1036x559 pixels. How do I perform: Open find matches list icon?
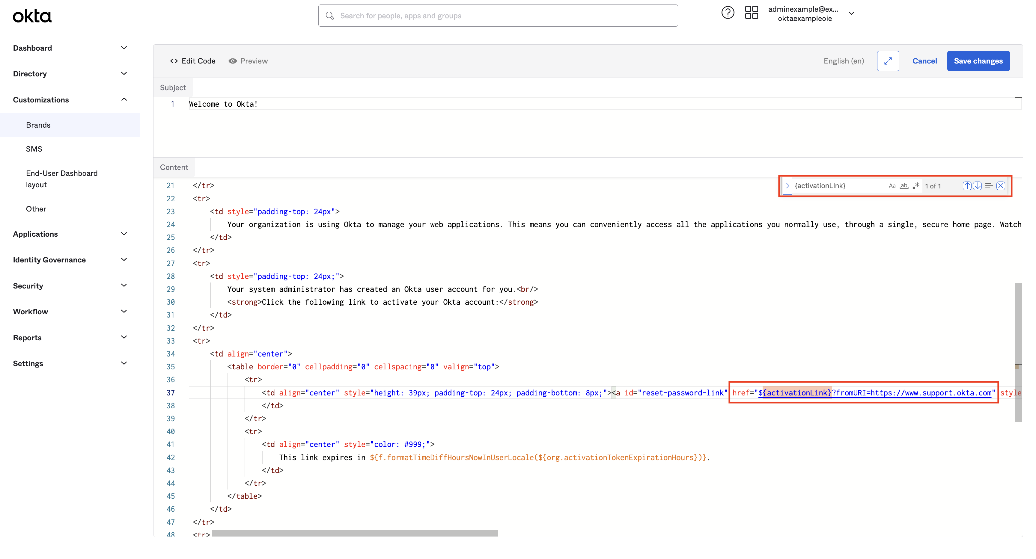989,186
